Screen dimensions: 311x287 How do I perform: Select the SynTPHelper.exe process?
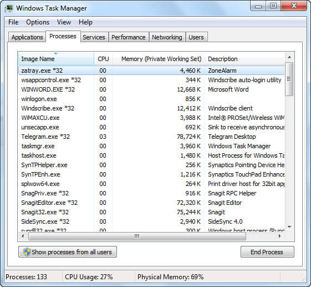pyautogui.click(x=151, y=165)
